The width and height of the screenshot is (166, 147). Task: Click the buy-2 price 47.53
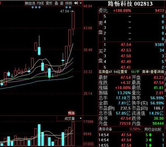click(126, 50)
